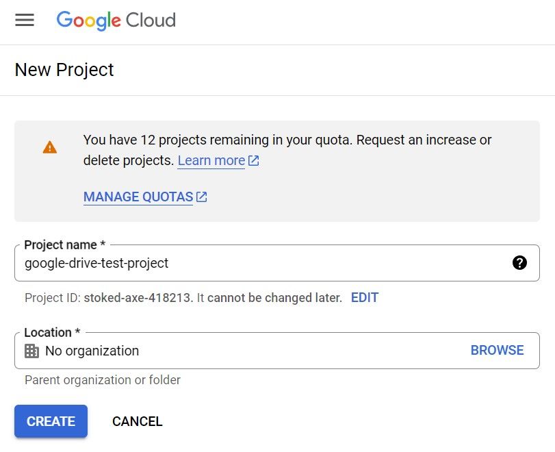
Task: Select the project name text google-drive-test-project
Action: [99, 262]
